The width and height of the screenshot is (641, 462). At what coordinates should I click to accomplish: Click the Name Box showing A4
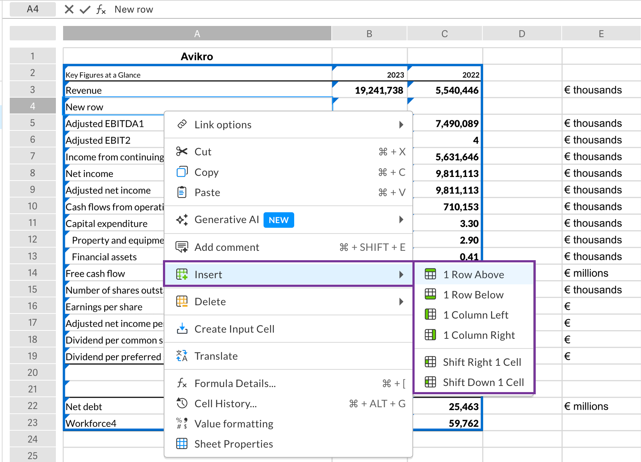[32, 9]
